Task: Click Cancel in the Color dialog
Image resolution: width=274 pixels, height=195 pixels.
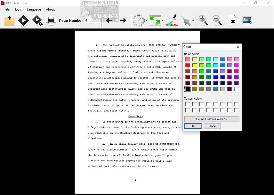Action: pyautogui.click(x=212, y=126)
